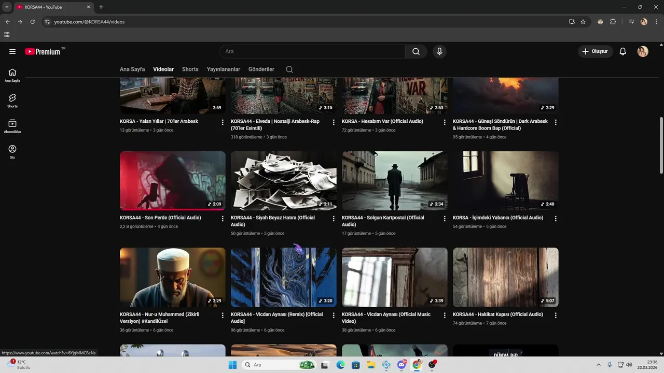Play the İçimdeki Yabancı chair thumbnail
This screenshot has height=373, width=664.
506,181
